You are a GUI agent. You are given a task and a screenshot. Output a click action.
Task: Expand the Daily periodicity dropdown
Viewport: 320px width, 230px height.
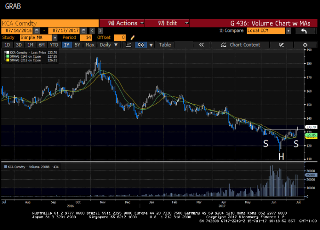(108, 45)
